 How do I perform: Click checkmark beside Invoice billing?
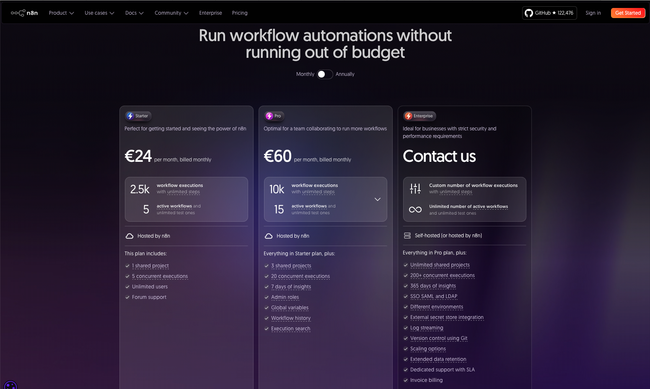(x=406, y=380)
